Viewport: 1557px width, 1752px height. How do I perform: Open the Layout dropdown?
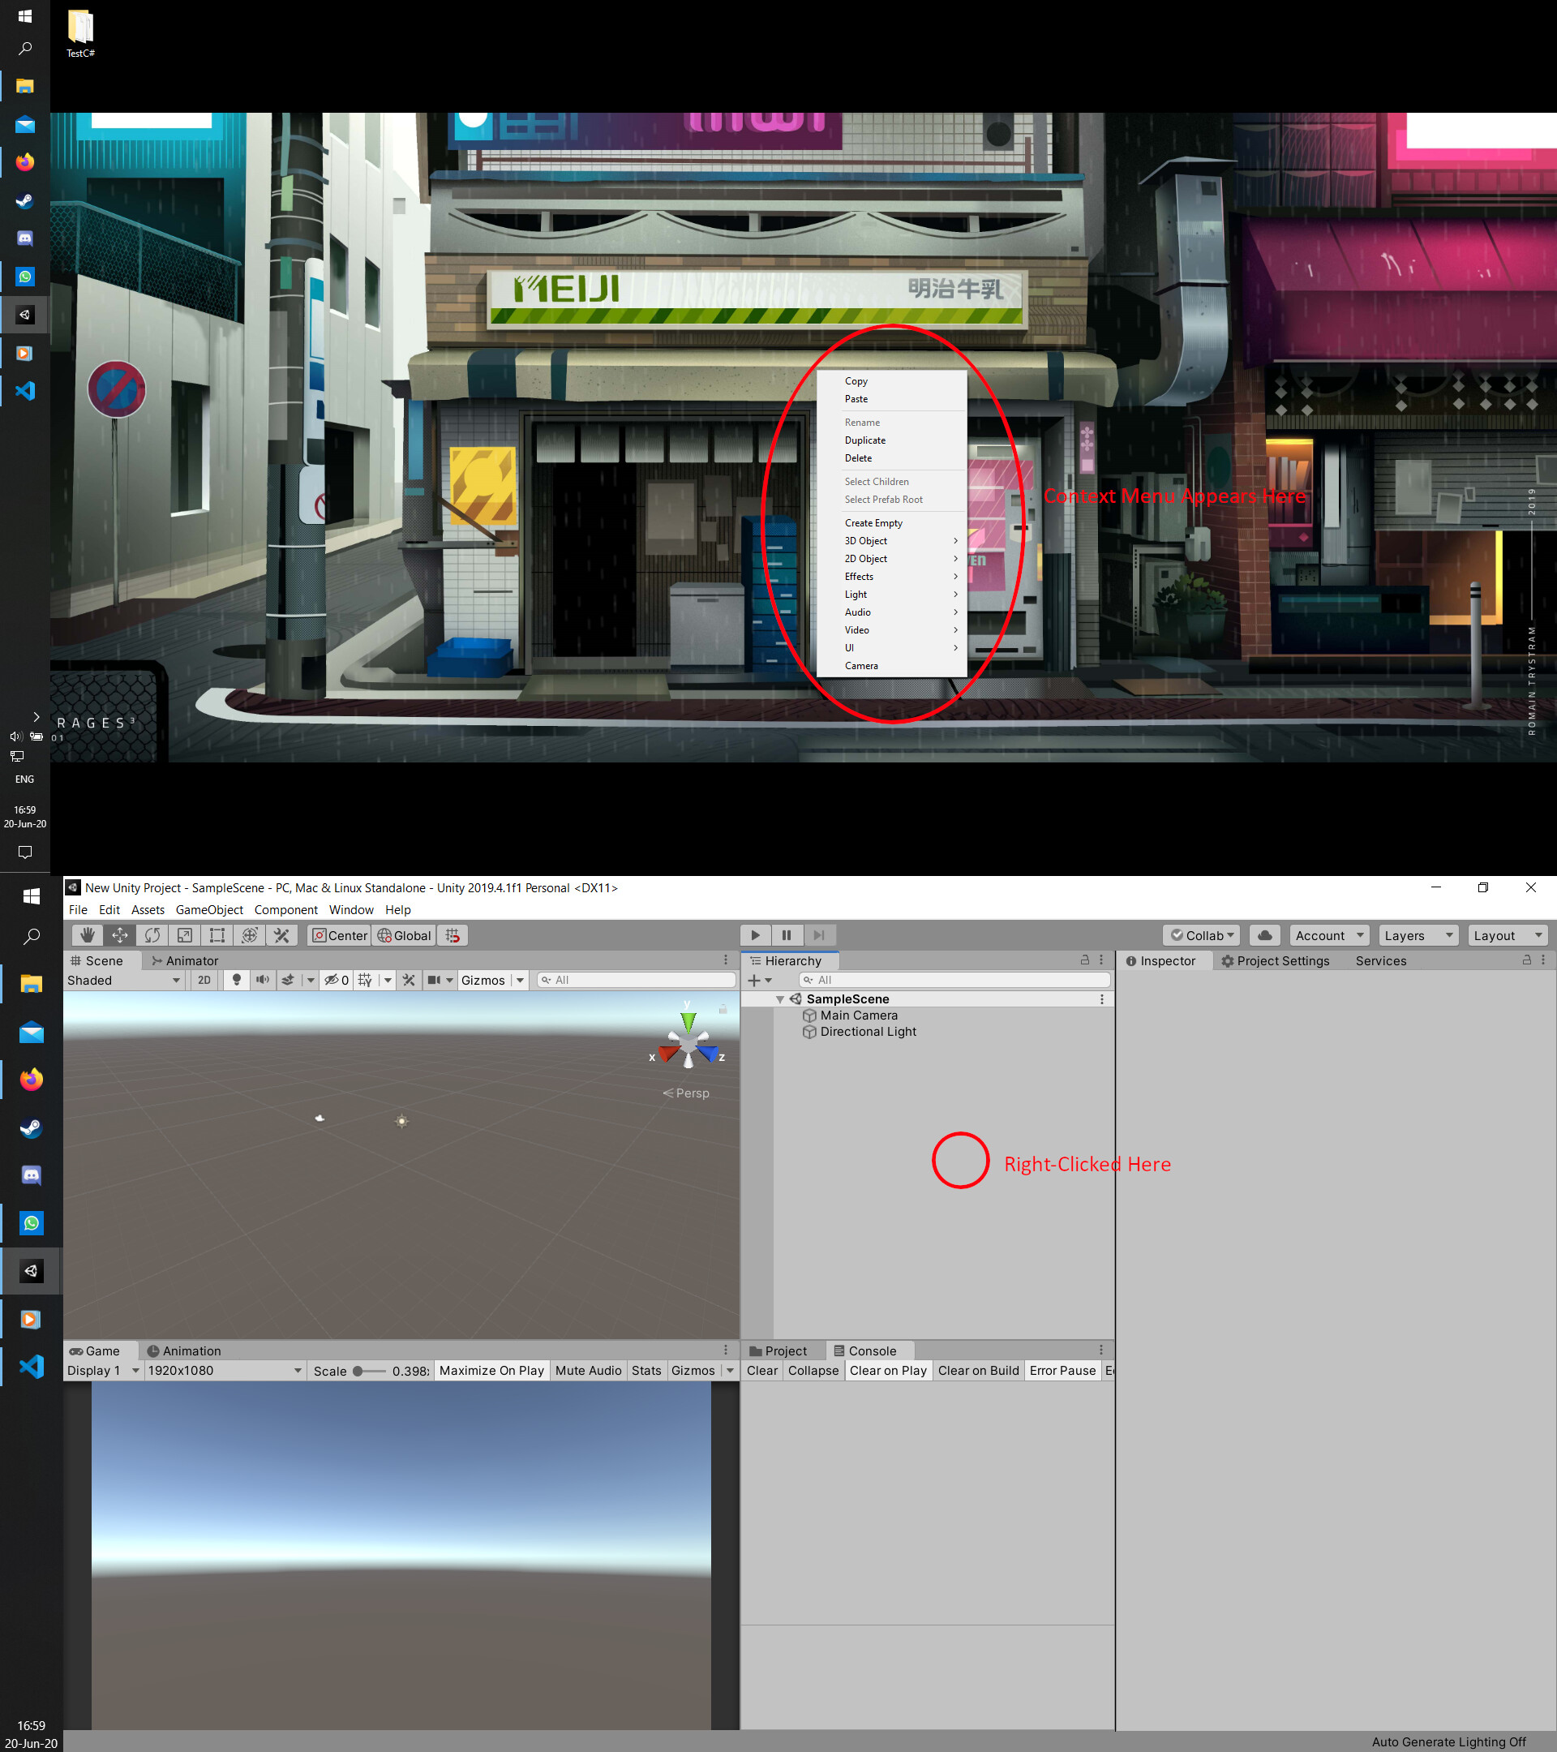click(1508, 935)
